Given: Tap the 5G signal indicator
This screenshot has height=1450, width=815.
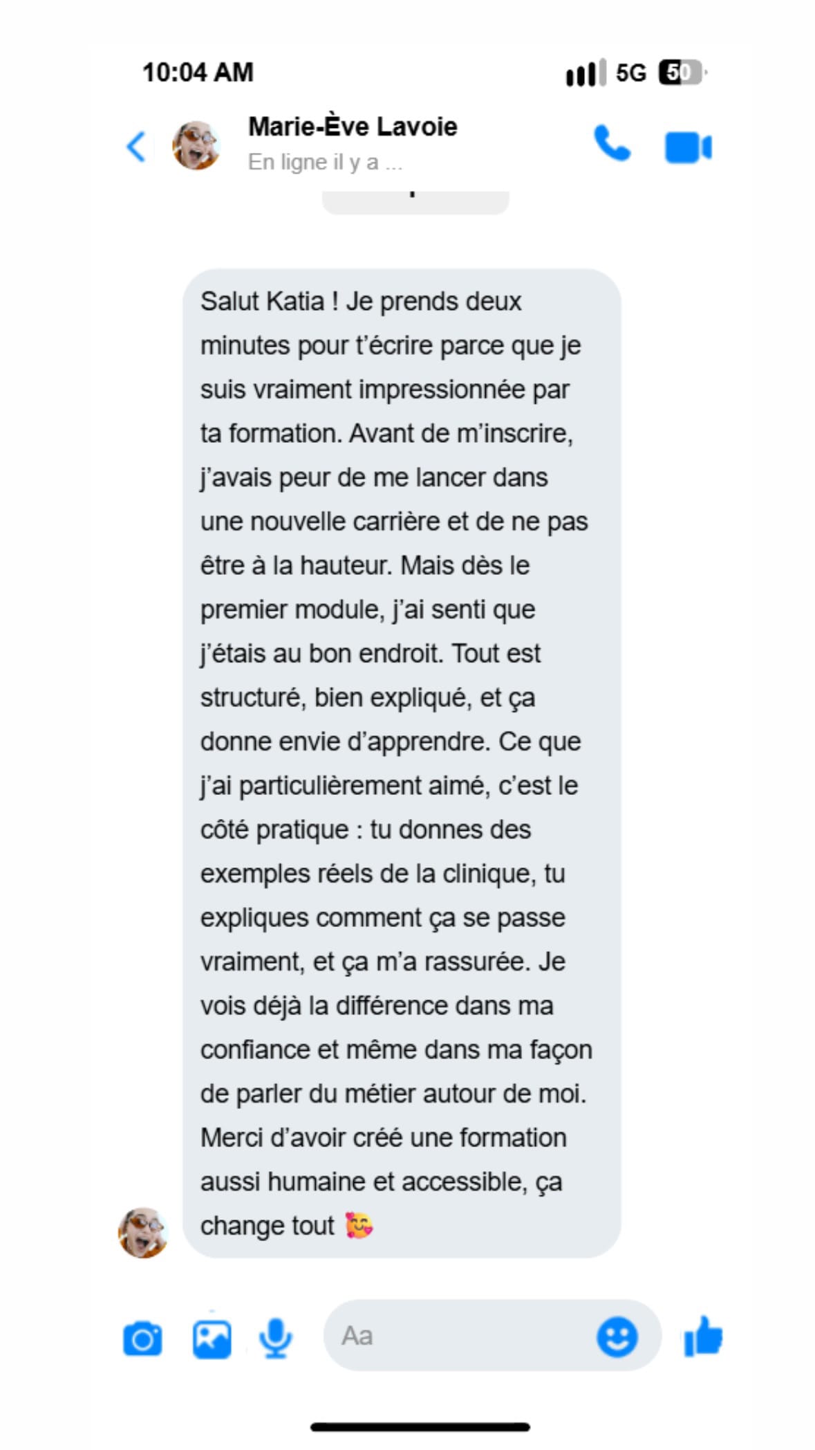Looking at the screenshot, I should point(630,73).
